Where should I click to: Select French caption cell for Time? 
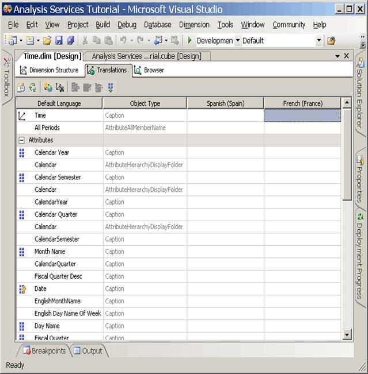(x=302, y=115)
